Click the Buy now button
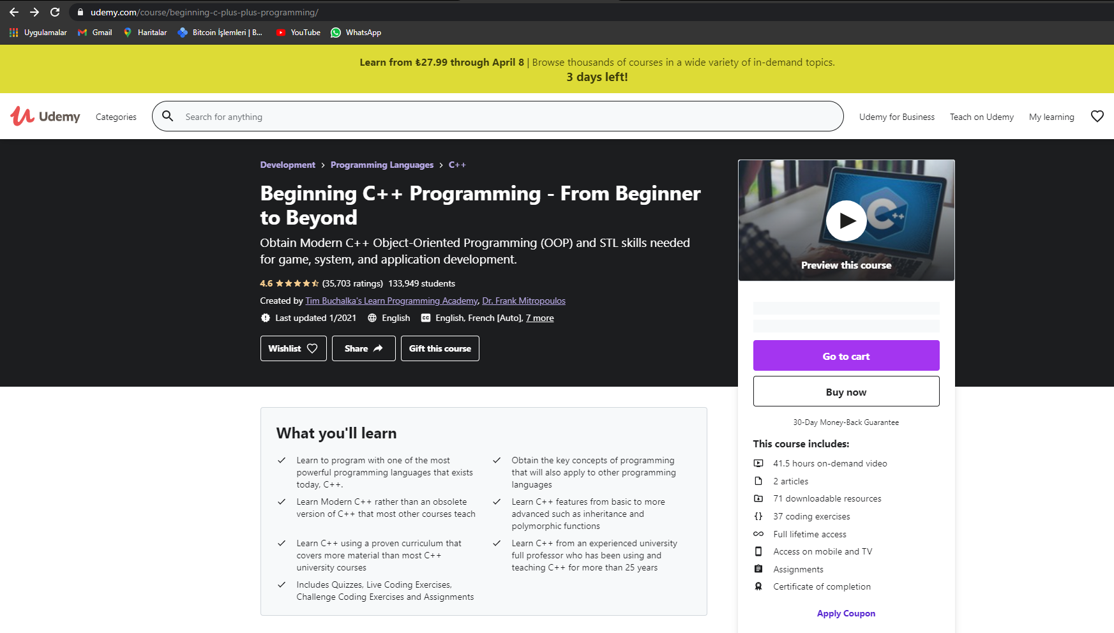This screenshot has height=633, width=1114. (847, 391)
